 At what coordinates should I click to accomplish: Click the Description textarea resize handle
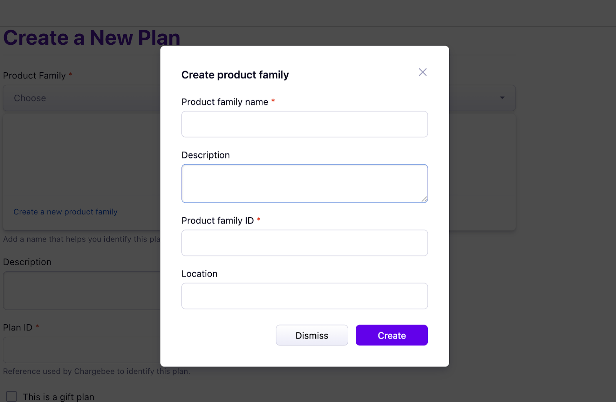pos(424,199)
